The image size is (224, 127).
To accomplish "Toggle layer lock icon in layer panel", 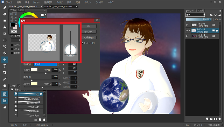I will click(x=220, y=15).
